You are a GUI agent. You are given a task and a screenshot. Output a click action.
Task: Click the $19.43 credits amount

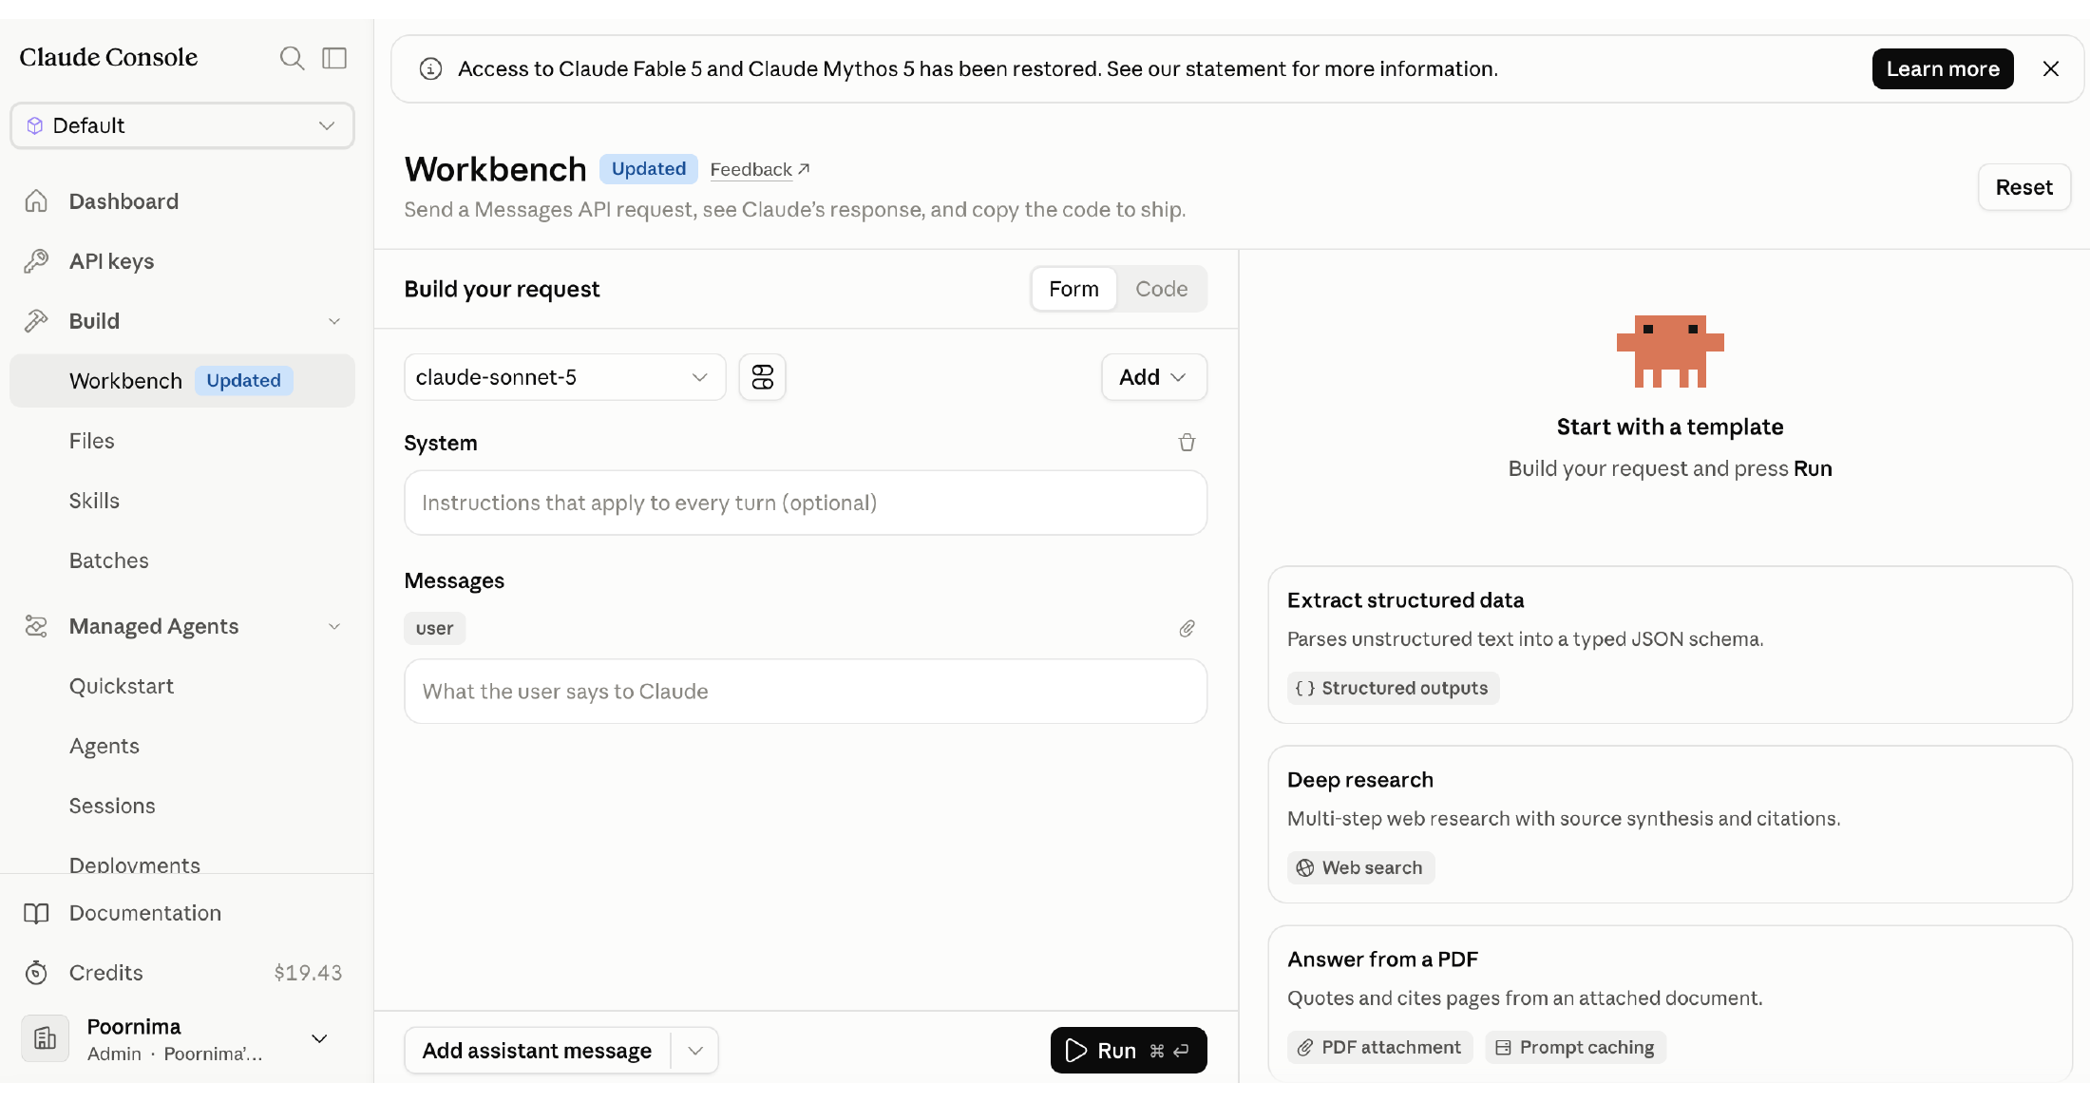pos(308,973)
